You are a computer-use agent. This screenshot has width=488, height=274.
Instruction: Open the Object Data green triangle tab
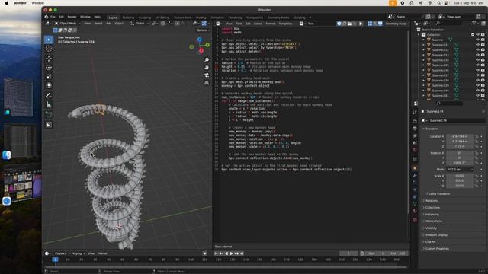click(415, 204)
